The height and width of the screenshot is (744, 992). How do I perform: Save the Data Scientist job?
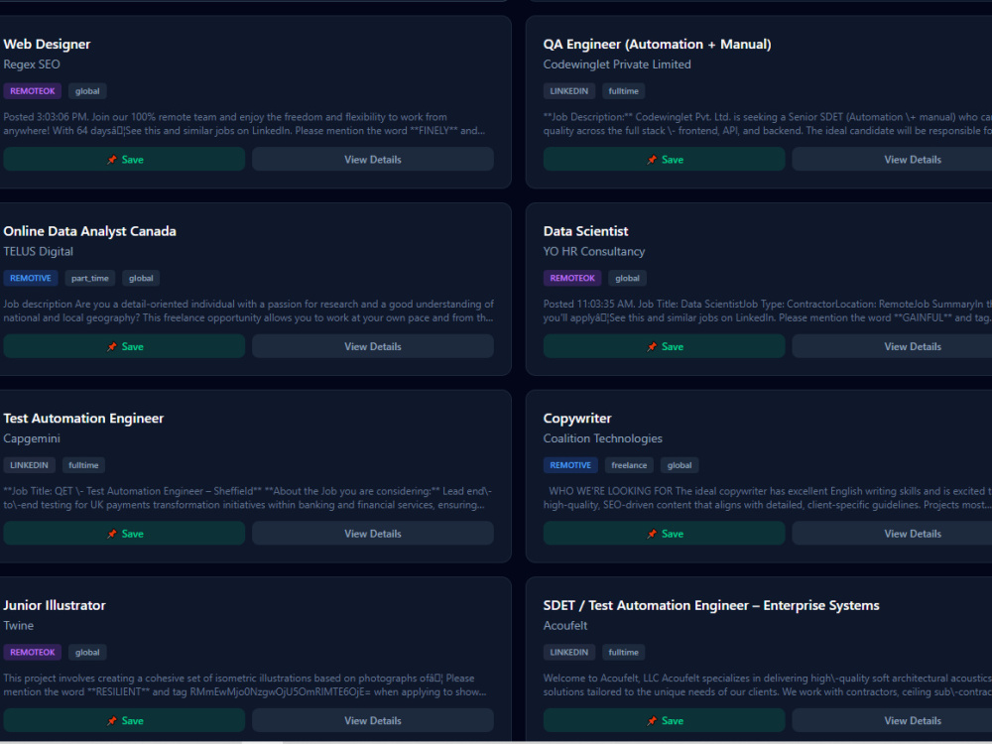(664, 346)
